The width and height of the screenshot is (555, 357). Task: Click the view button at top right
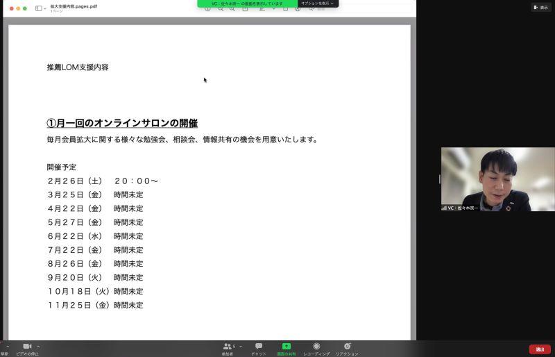[x=541, y=7]
